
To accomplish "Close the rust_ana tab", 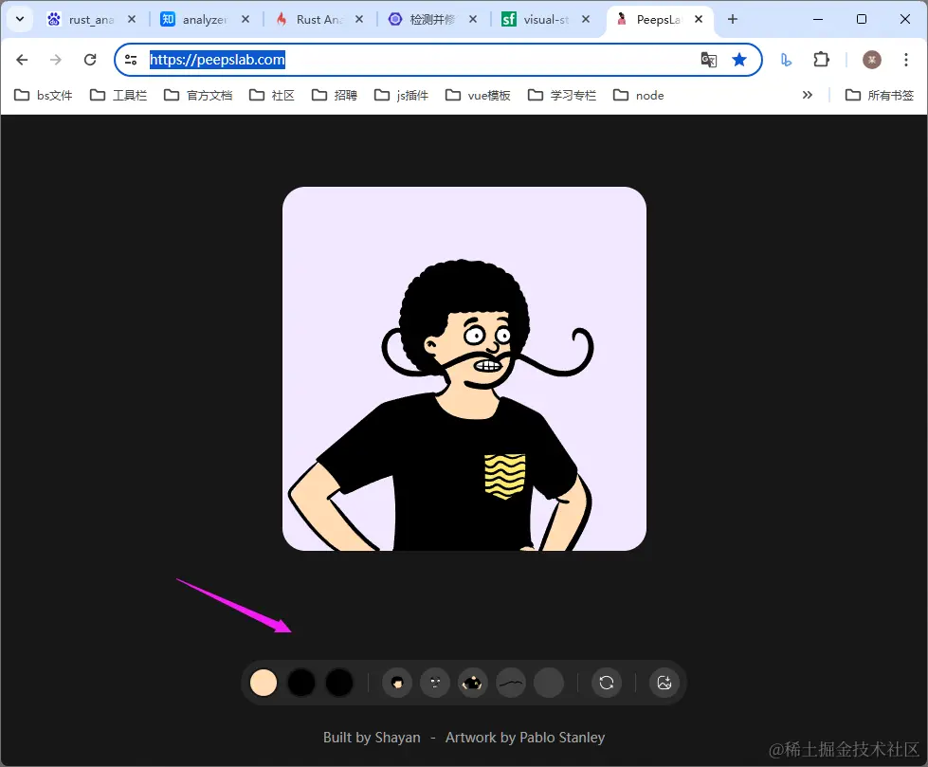I will (x=132, y=20).
